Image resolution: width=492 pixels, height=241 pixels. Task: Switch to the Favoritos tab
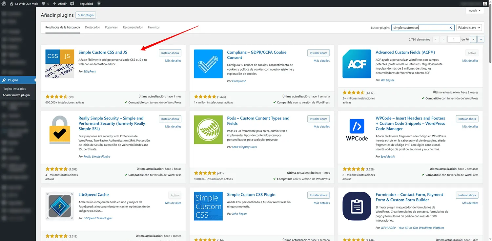click(x=154, y=28)
